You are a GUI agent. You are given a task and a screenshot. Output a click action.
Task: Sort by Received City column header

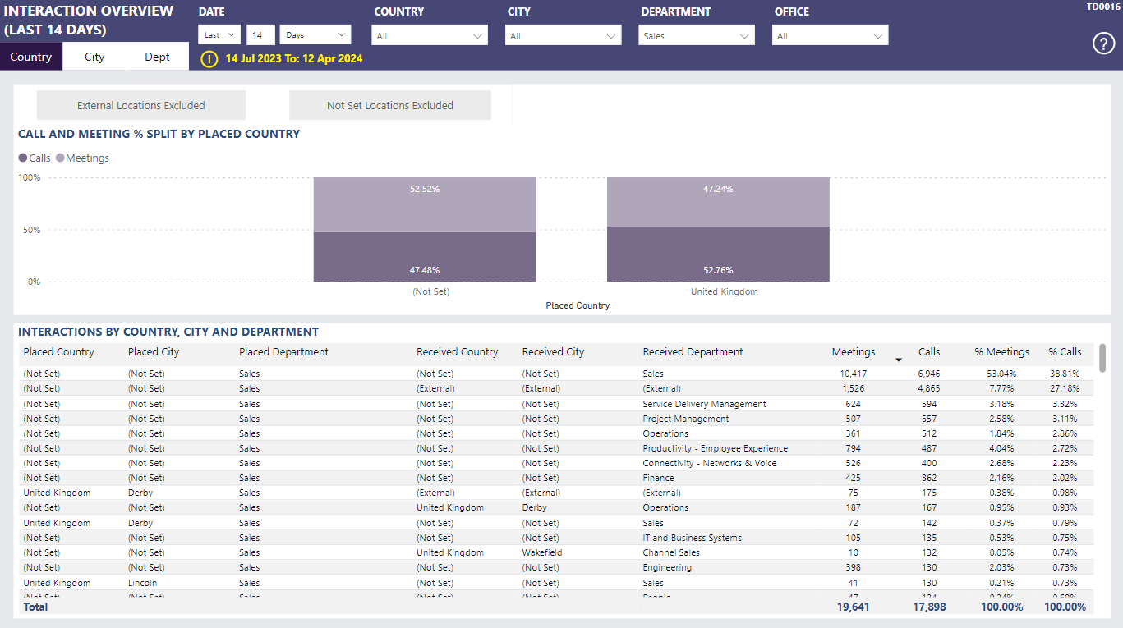[553, 351]
